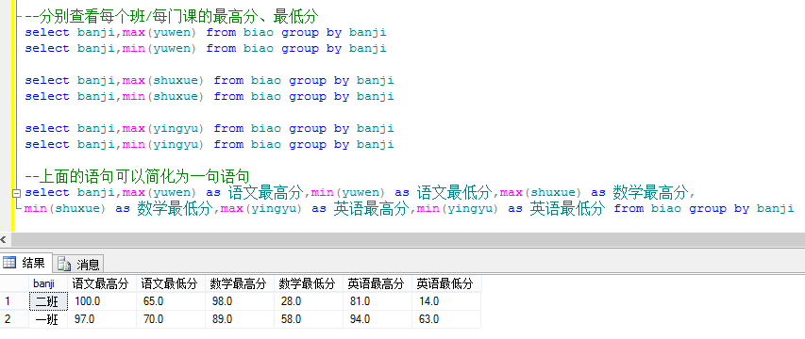Click the grid icon on 结果 tab
The width and height of the screenshot is (805, 339).
click(x=9, y=264)
